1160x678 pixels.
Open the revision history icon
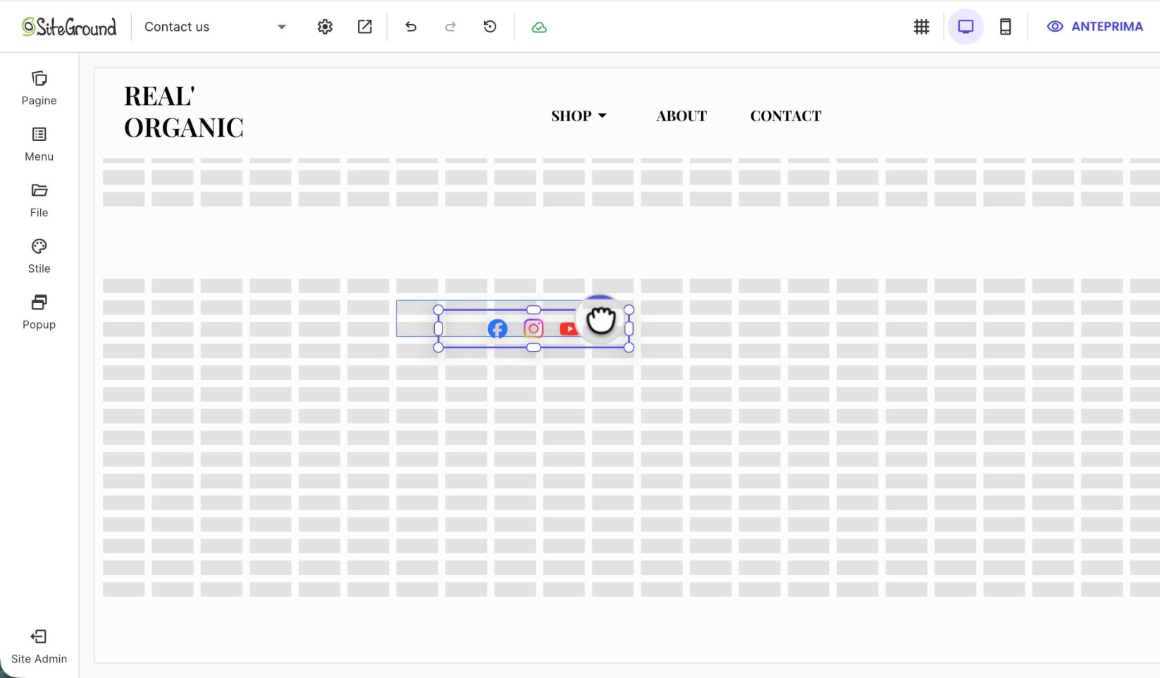[490, 27]
